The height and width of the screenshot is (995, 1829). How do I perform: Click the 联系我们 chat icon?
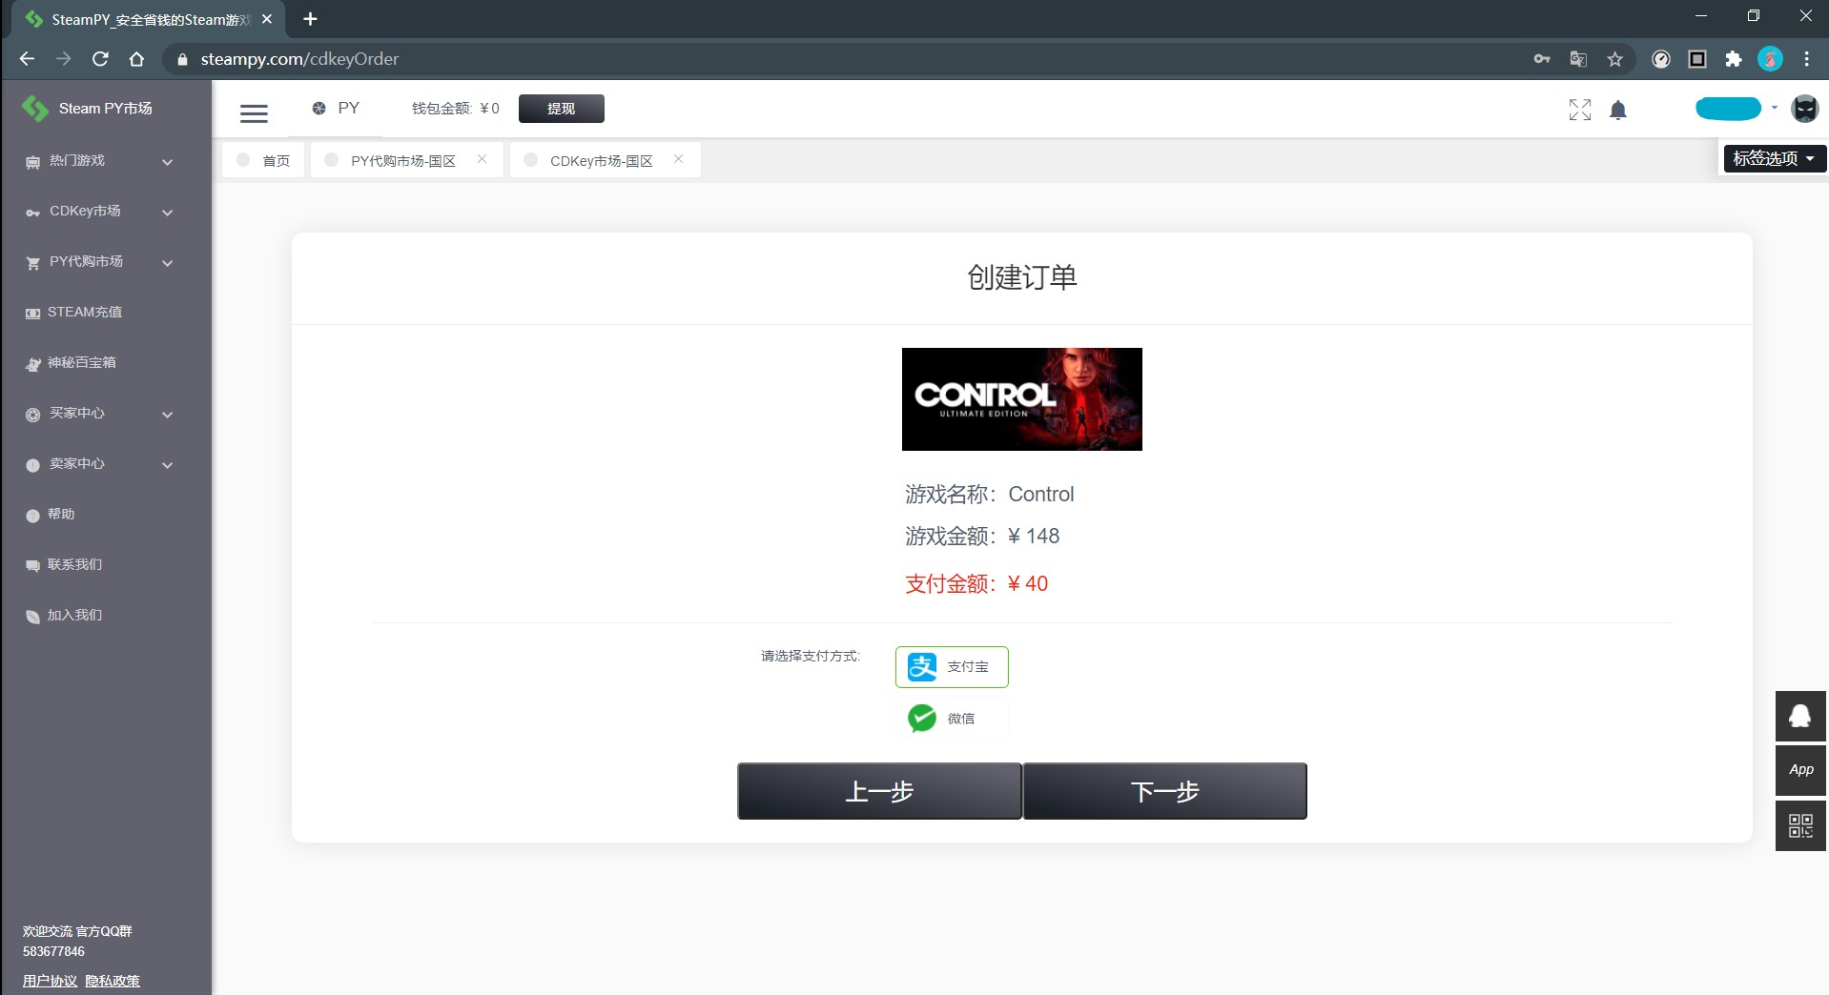coord(32,566)
